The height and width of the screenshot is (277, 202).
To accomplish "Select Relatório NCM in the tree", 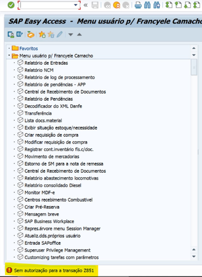I will coord(39,70).
